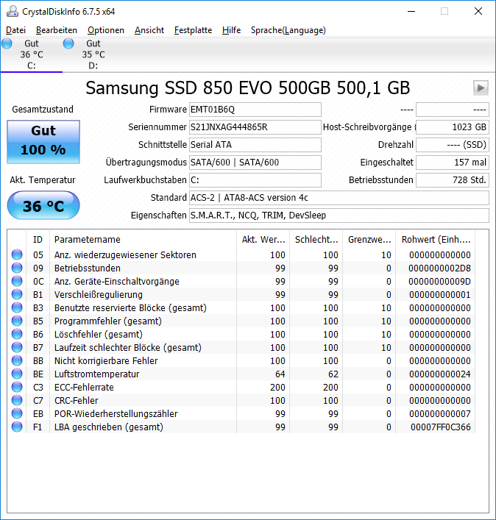This screenshot has height=520, width=496.
Task: Click current value 64 in Luftstromtemperatur row
Action: pos(280,374)
